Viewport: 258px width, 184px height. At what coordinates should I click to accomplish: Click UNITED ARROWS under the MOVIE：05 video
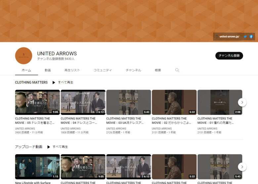25,129
